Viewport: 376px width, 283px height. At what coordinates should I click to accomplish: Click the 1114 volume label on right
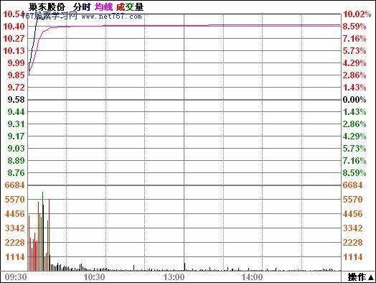click(x=352, y=257)
